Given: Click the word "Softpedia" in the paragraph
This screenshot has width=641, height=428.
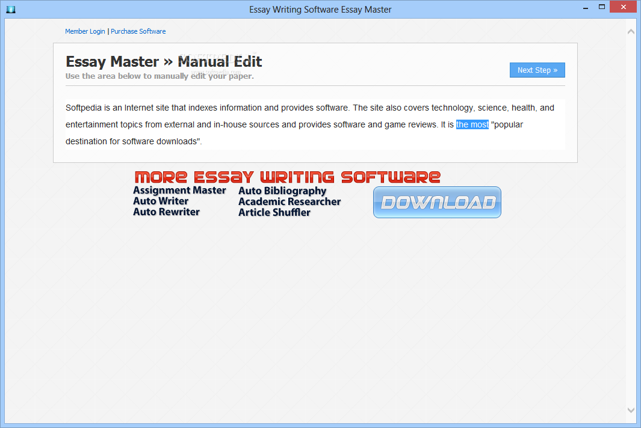Looking at the screenshot, I should click(84, 108).
